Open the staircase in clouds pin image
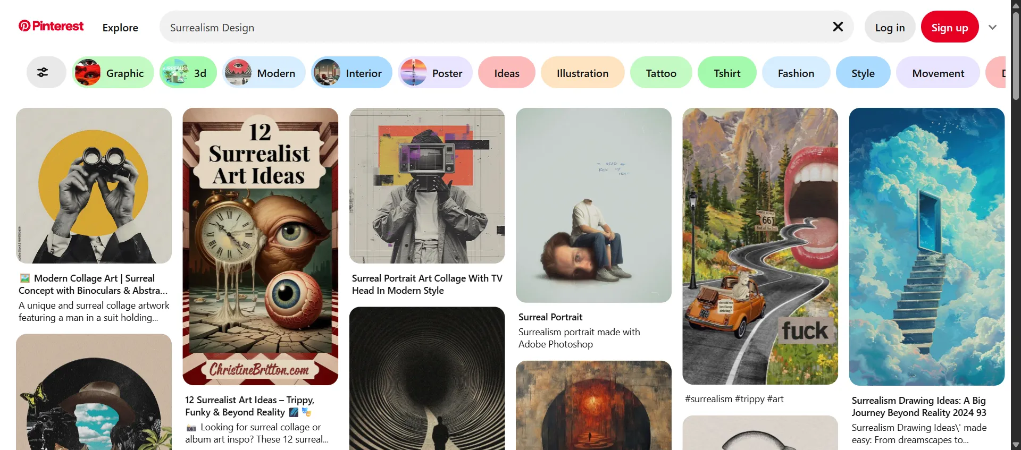Image resolution: width=1021 pixels, height=450 pixels. click(x=926, y=247)
